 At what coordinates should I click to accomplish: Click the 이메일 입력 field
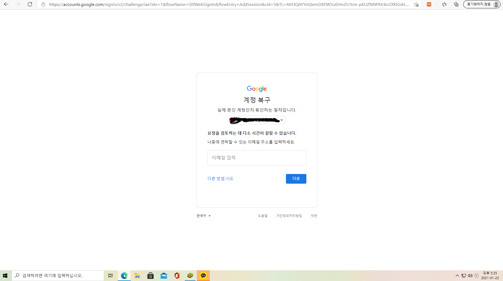click(256, 158)
